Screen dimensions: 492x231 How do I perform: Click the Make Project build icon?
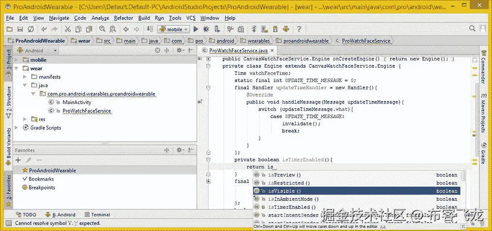(150, 29)
